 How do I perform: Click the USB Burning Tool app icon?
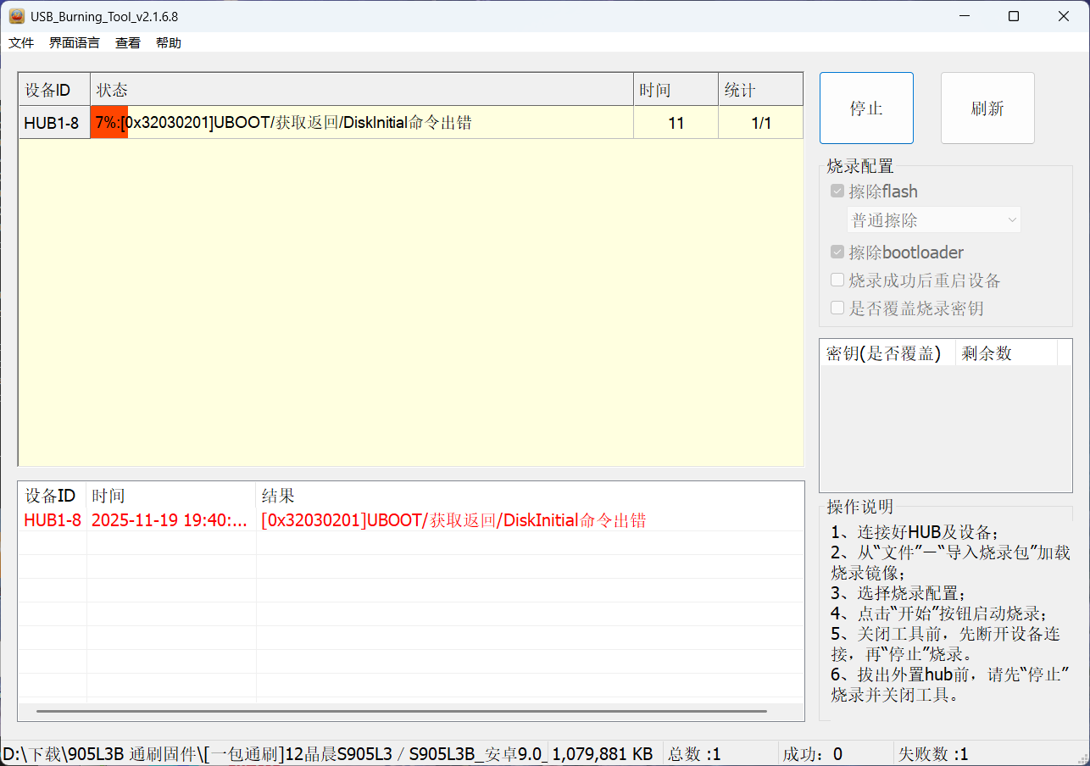[x=17, y=16]
